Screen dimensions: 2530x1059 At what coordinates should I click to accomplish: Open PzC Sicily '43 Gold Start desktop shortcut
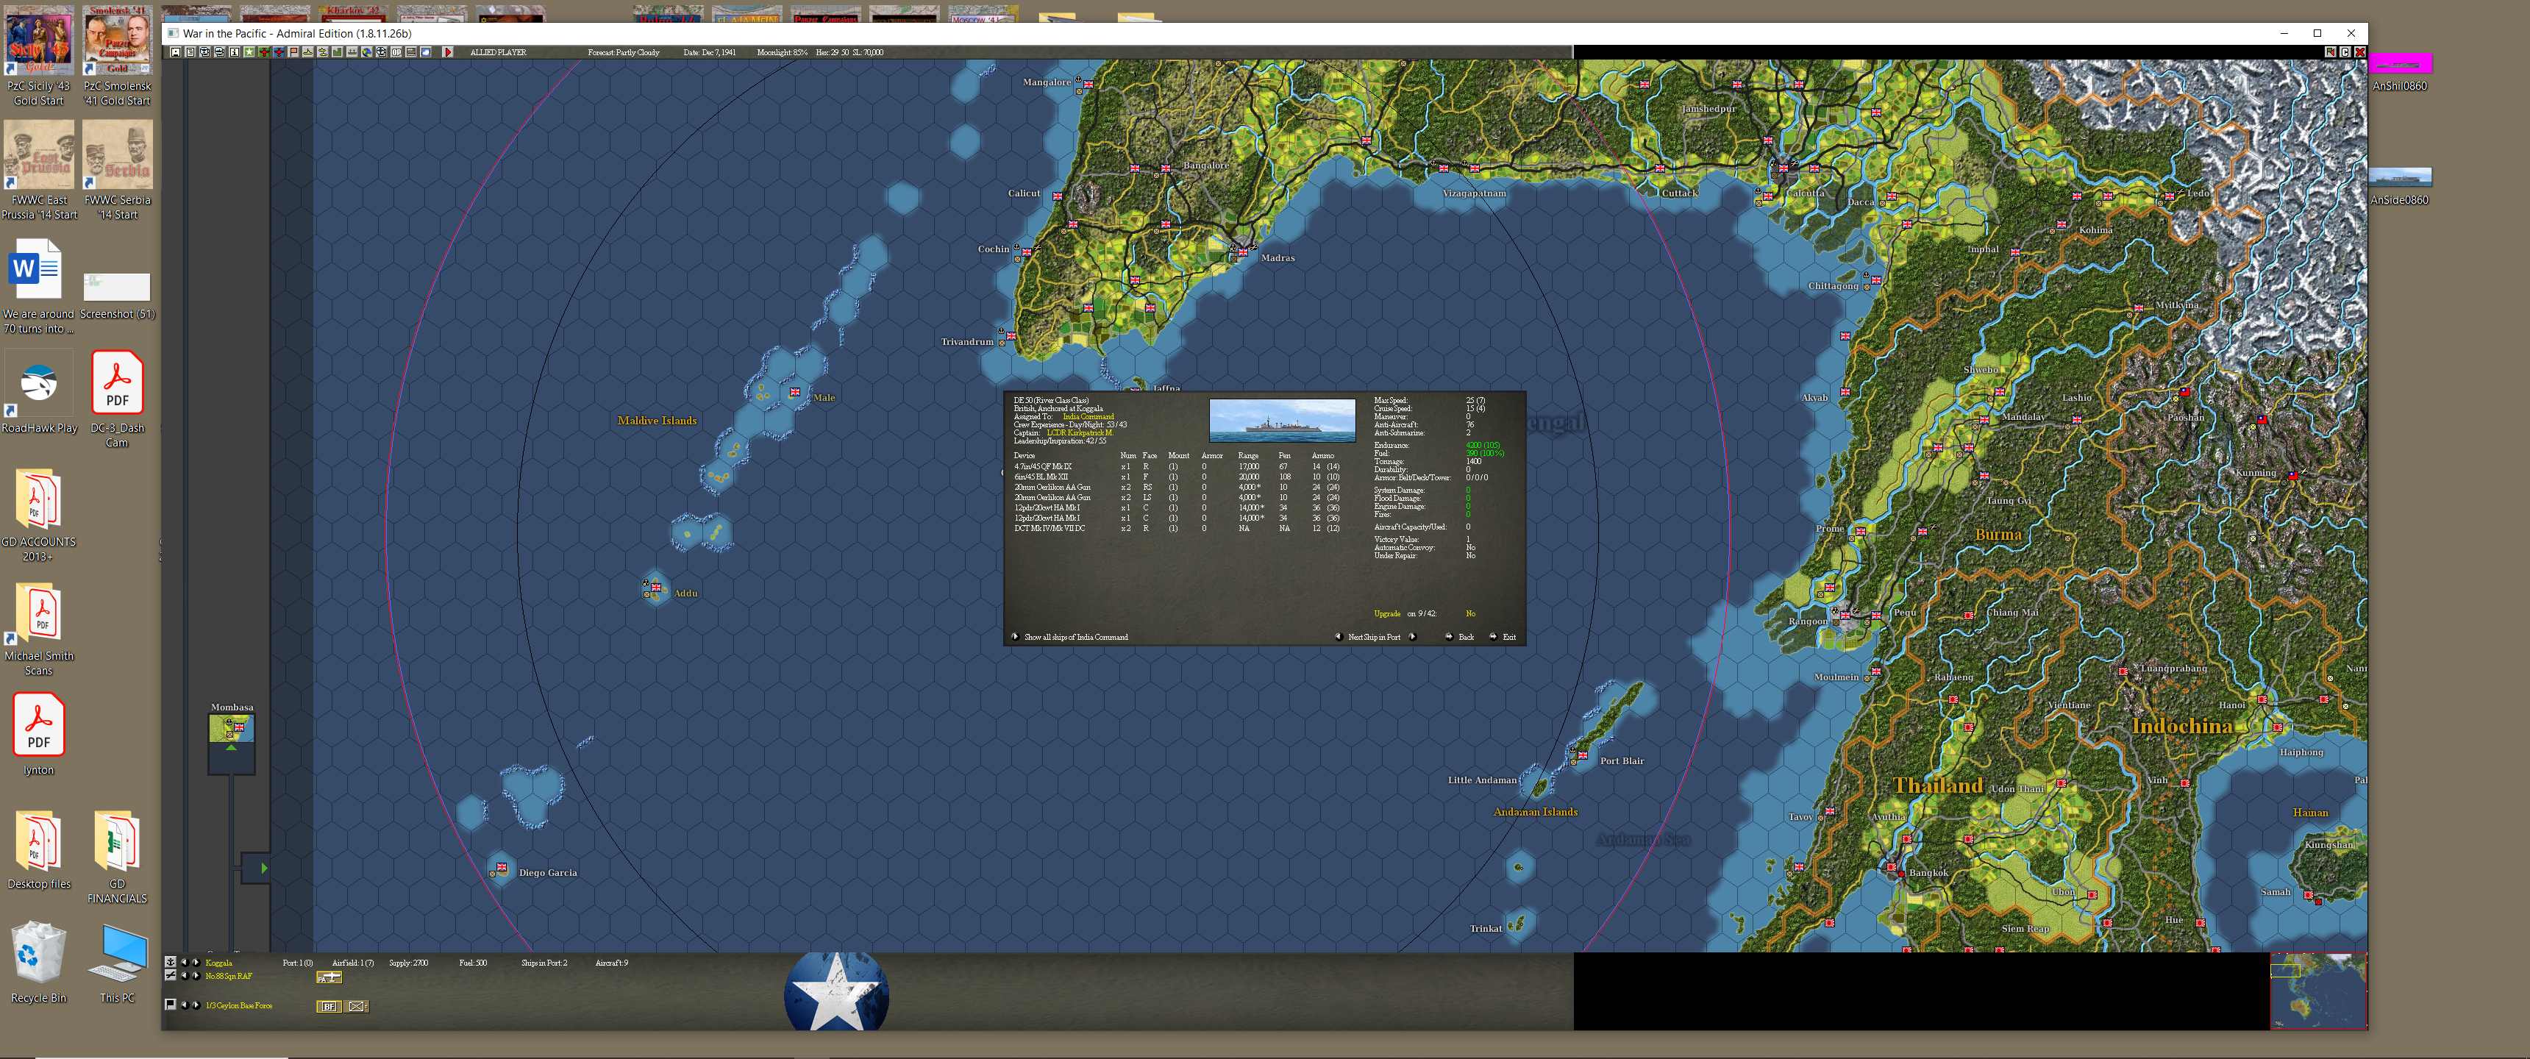39,56
